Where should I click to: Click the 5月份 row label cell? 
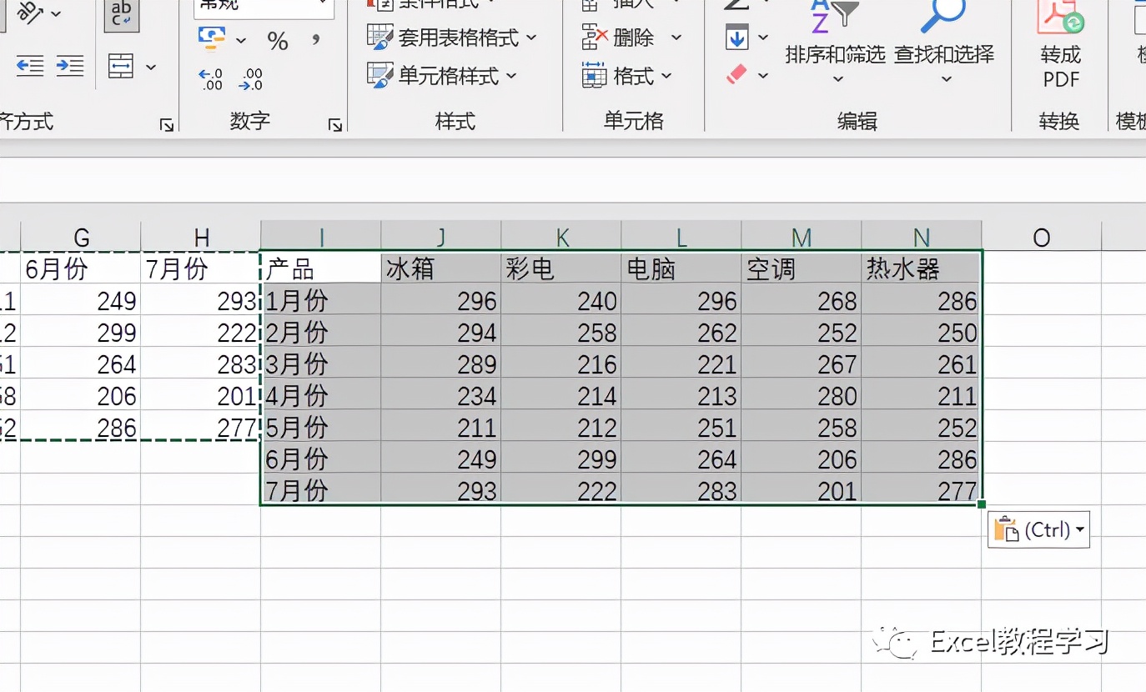(321, 426)
